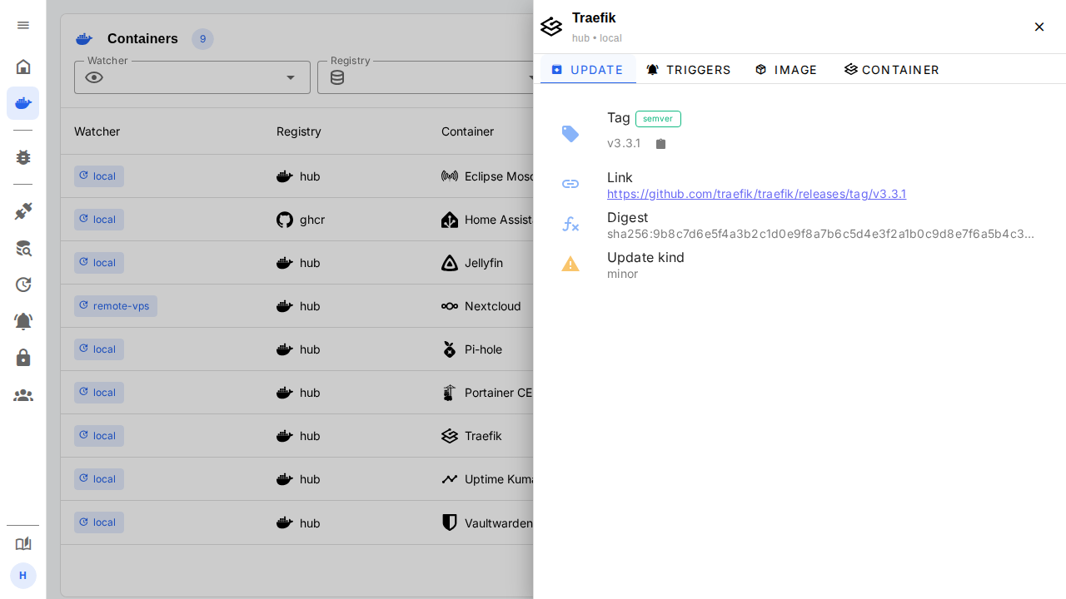
Task: Click the Uptime Kuma chart icon
Action: (x=450, y=479)
